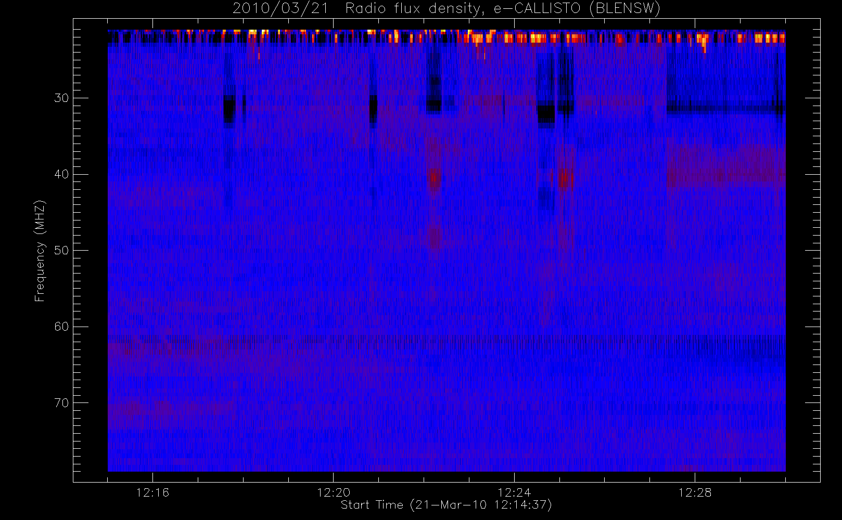Click the '70' frequency tick label
This screenshot has width=842, height=520.
tap(61, 403)
